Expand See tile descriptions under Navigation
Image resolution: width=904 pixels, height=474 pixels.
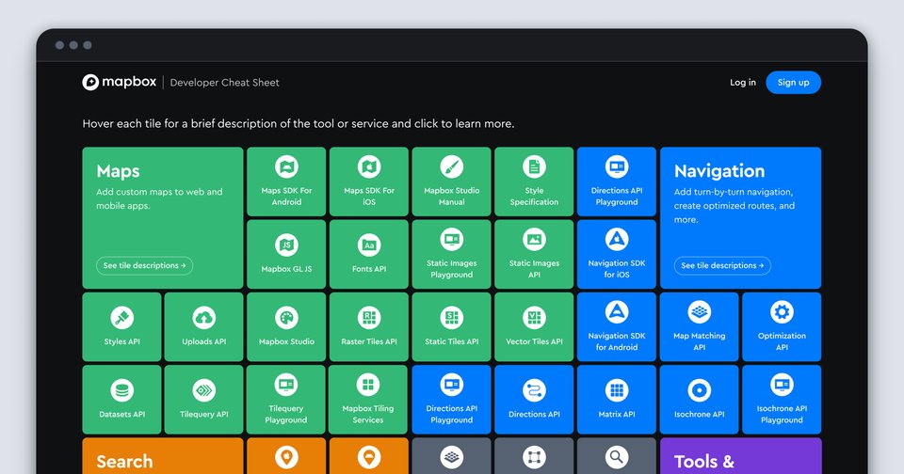(722, 266)
